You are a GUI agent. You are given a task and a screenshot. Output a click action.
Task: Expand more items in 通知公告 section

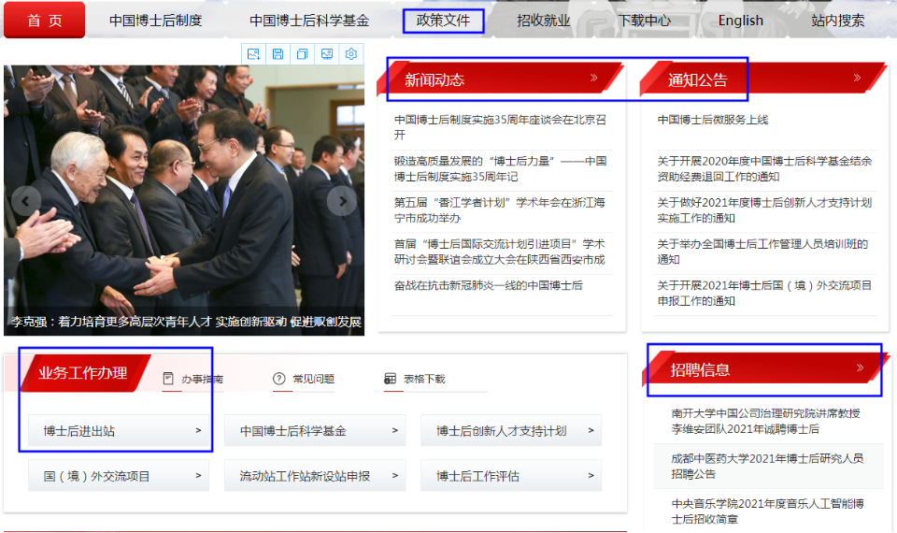coord(858,79)
